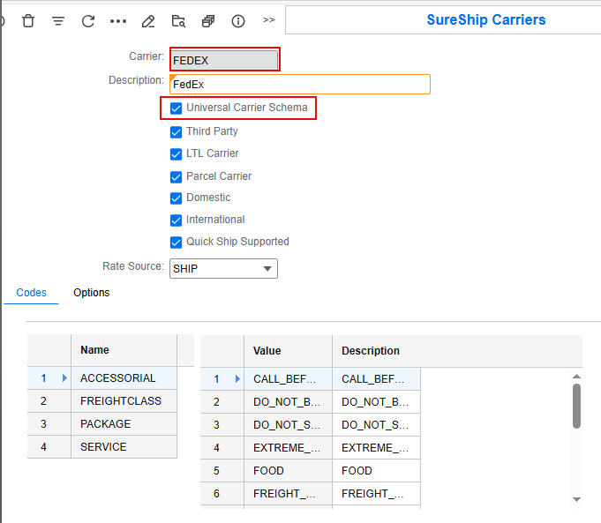Viewport: 601px width, 523px height.
Task: Open the three-dots more options menu
Action: coord(118,20)
